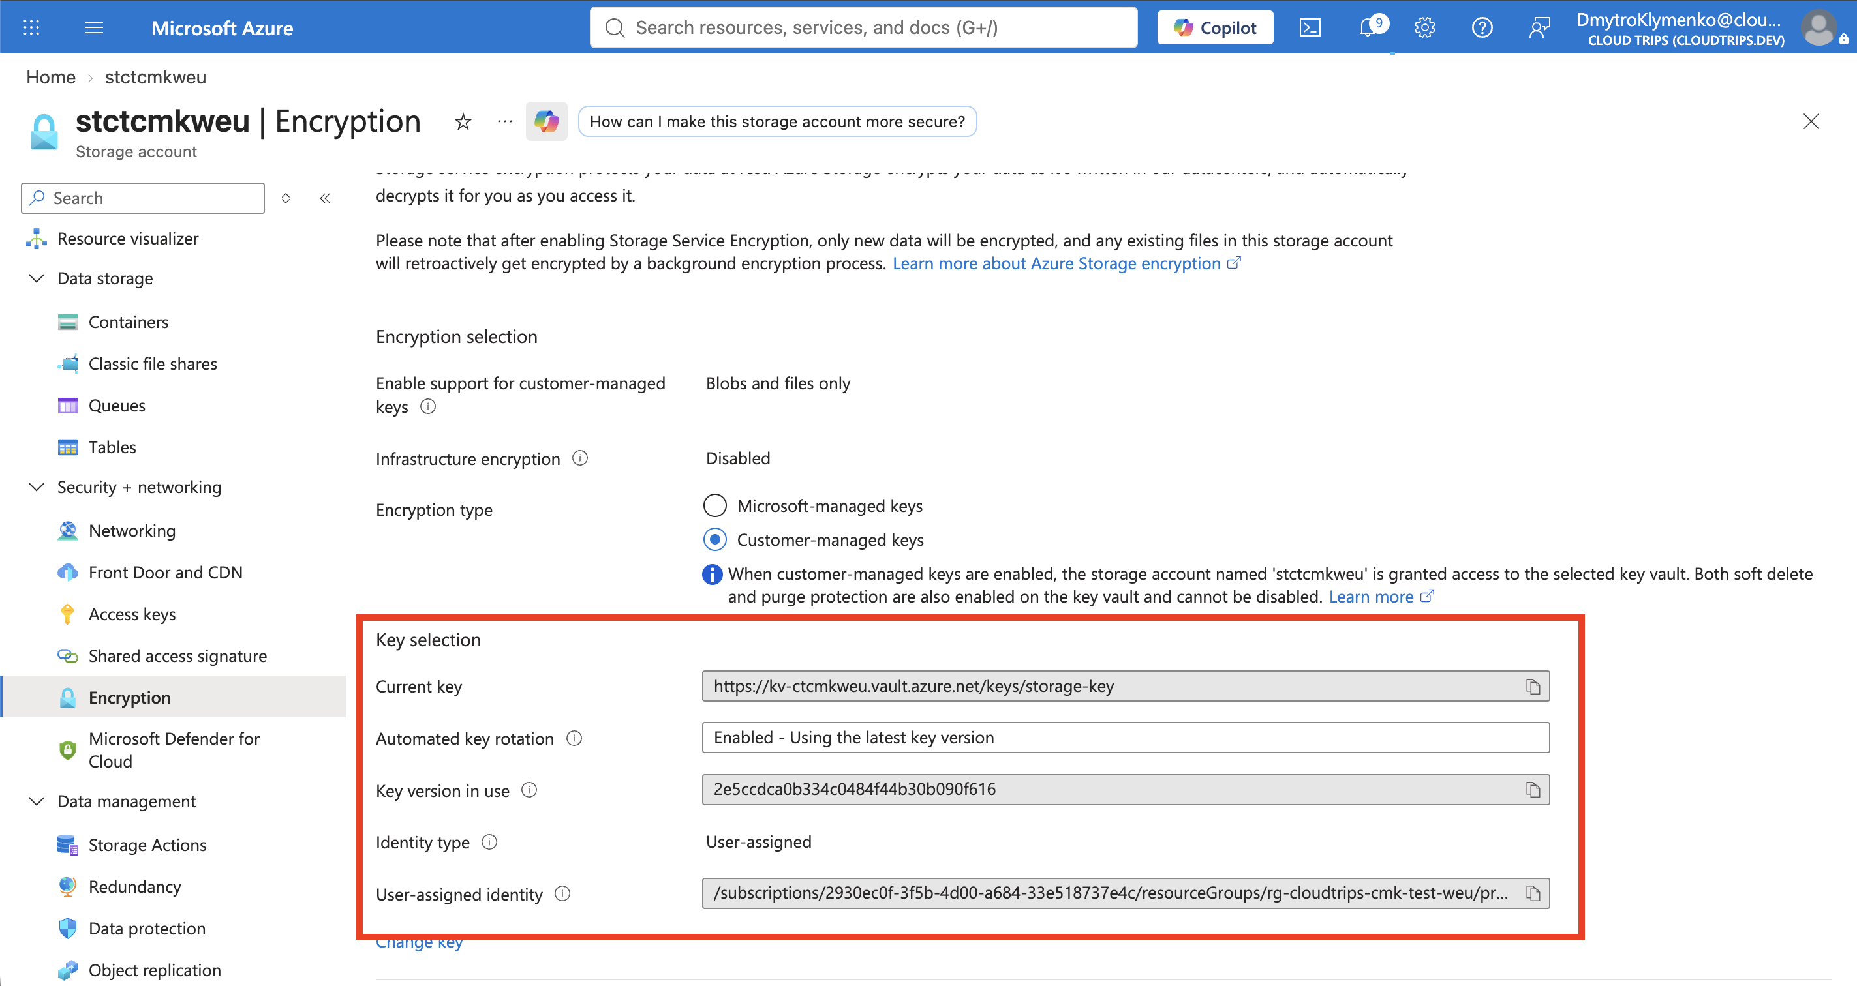
Task: Open Access keys
Action: 132,614
